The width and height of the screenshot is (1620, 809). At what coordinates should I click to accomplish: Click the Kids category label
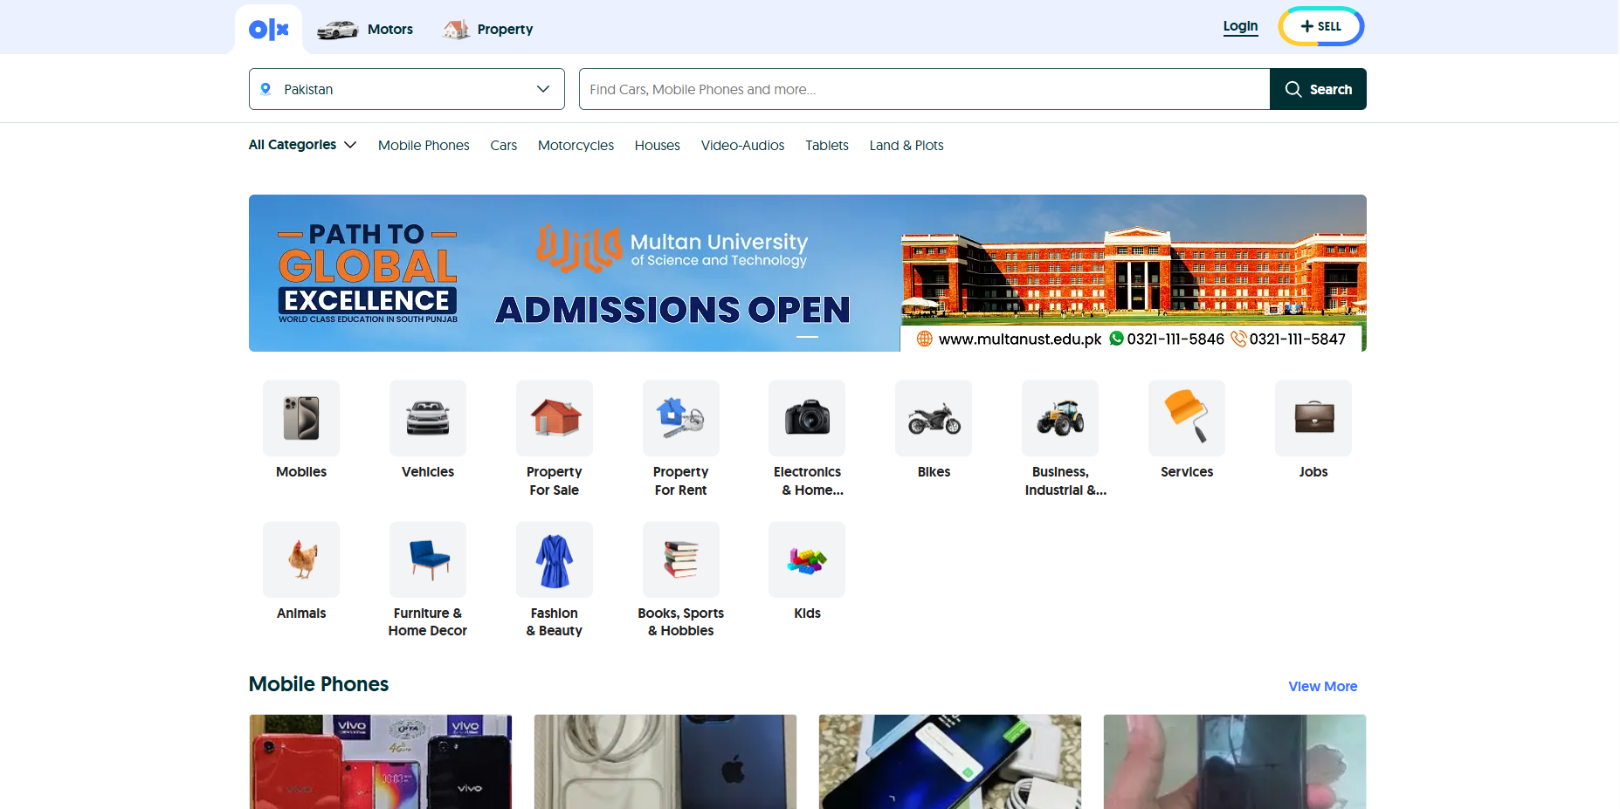[807, 614]
